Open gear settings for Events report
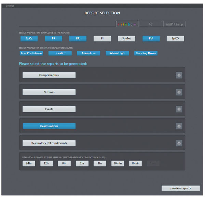Viewport: 205px width, 198px height. point(179,109)
